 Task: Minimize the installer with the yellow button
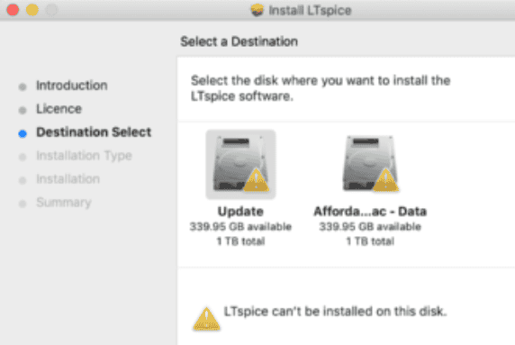(x=32, y=10)
